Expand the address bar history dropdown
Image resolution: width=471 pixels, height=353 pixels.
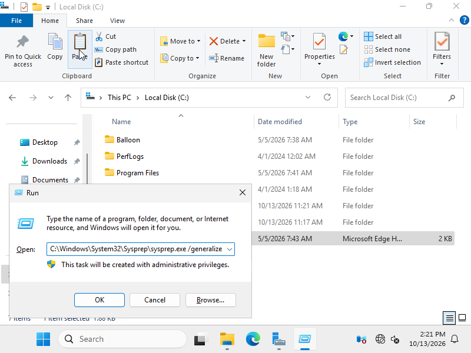pyautogui.click(x=308, y=97)
